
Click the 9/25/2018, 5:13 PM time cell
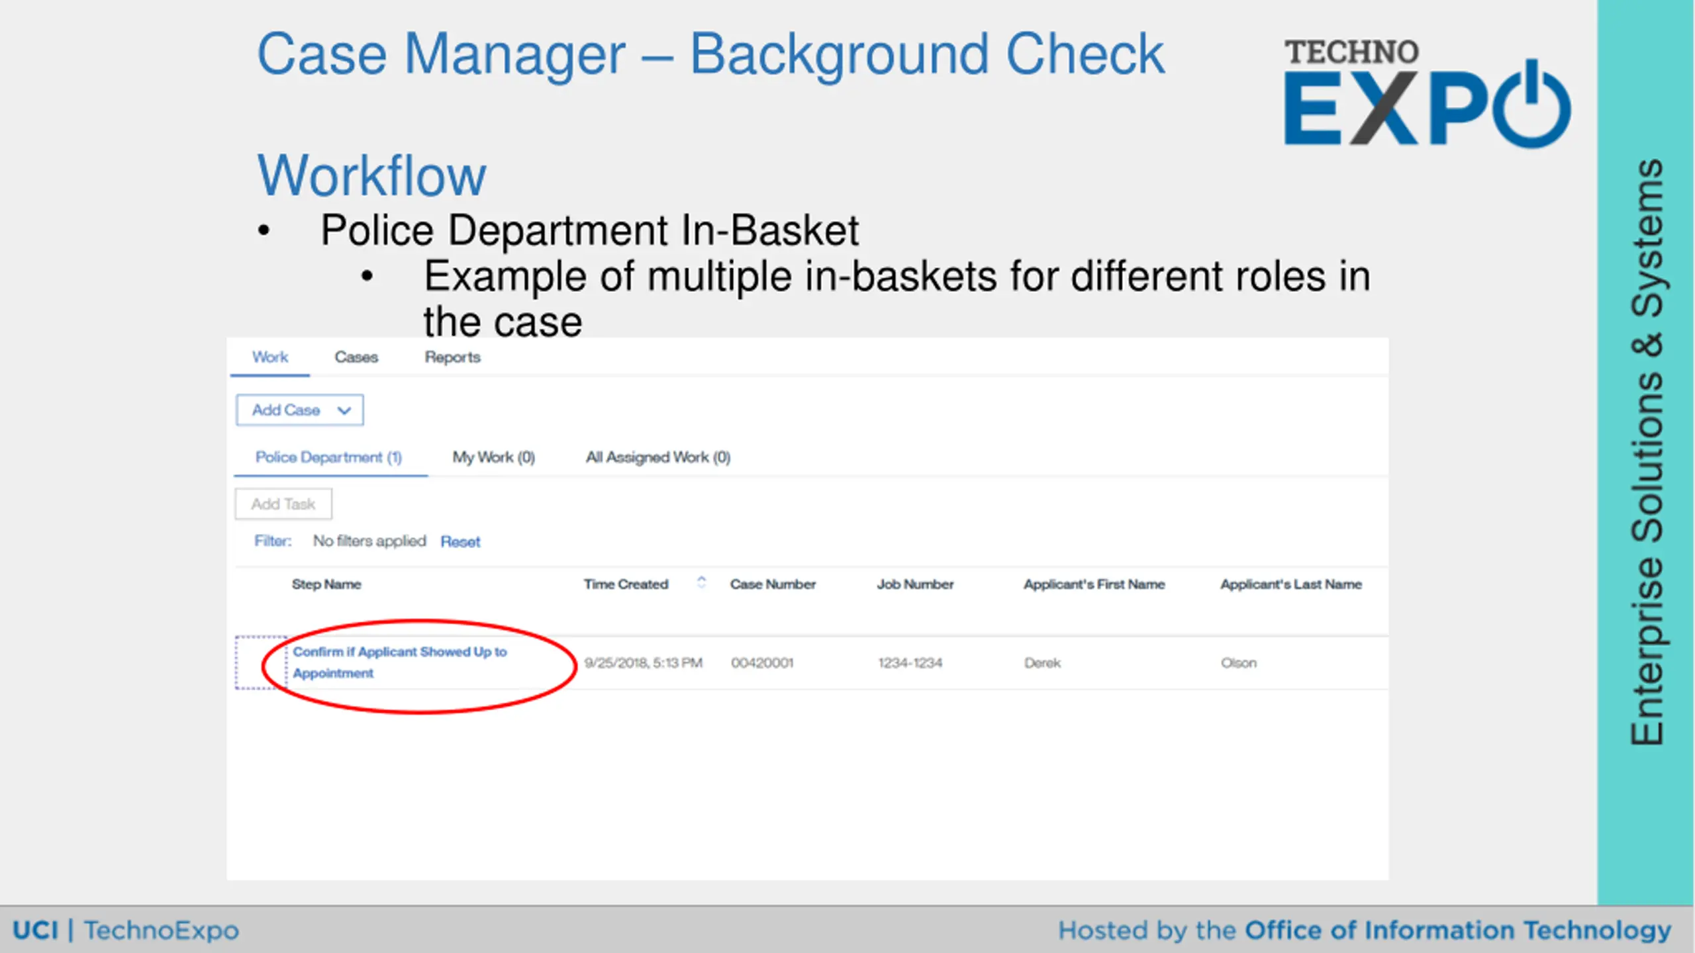pyautogui.click(x=643, y=663)
